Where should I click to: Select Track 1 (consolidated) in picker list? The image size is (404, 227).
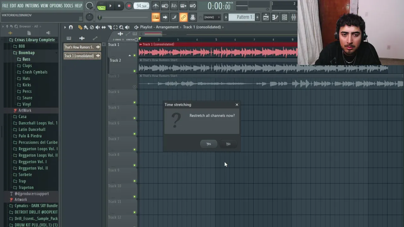click(82, 56)
